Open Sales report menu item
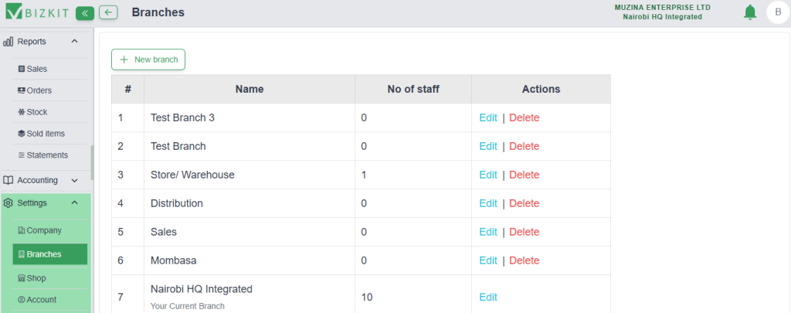Screen dimensions: 791x313 50,69
